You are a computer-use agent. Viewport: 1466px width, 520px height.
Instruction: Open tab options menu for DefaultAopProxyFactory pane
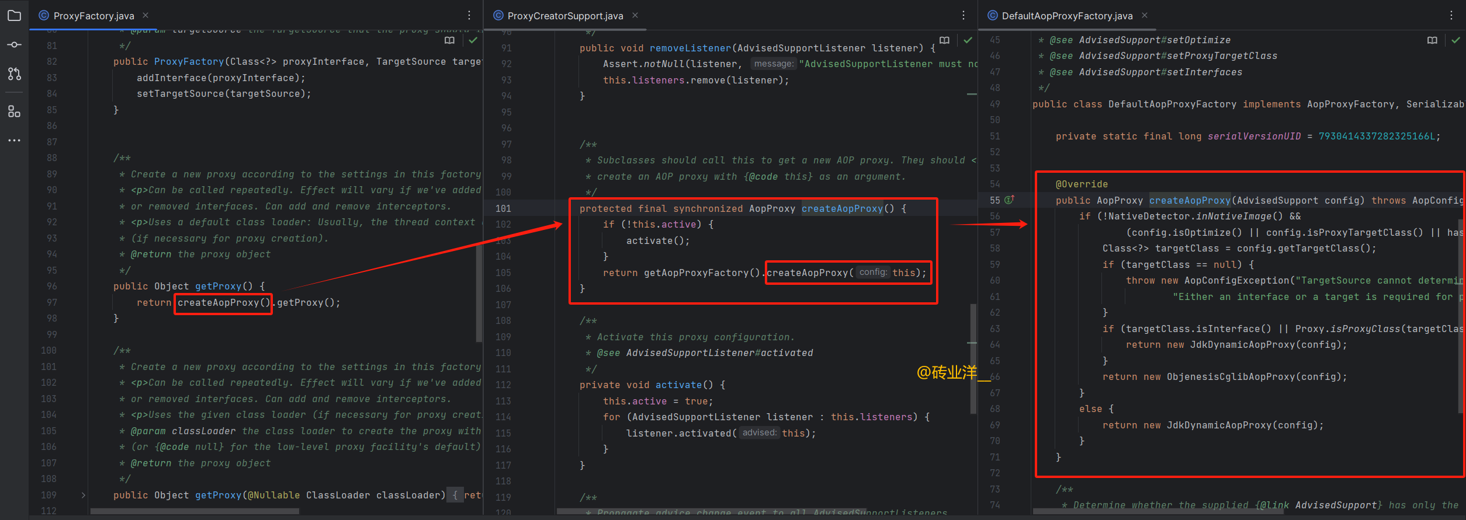click(1451, 16)
